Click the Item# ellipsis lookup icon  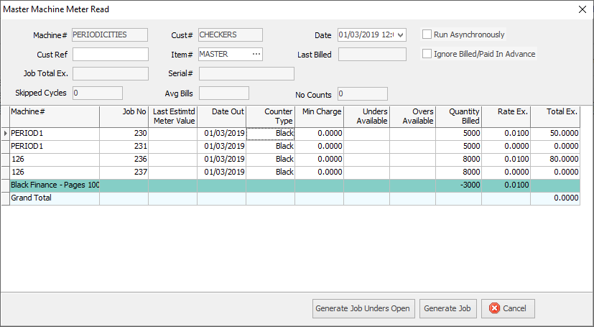[256, 54]
